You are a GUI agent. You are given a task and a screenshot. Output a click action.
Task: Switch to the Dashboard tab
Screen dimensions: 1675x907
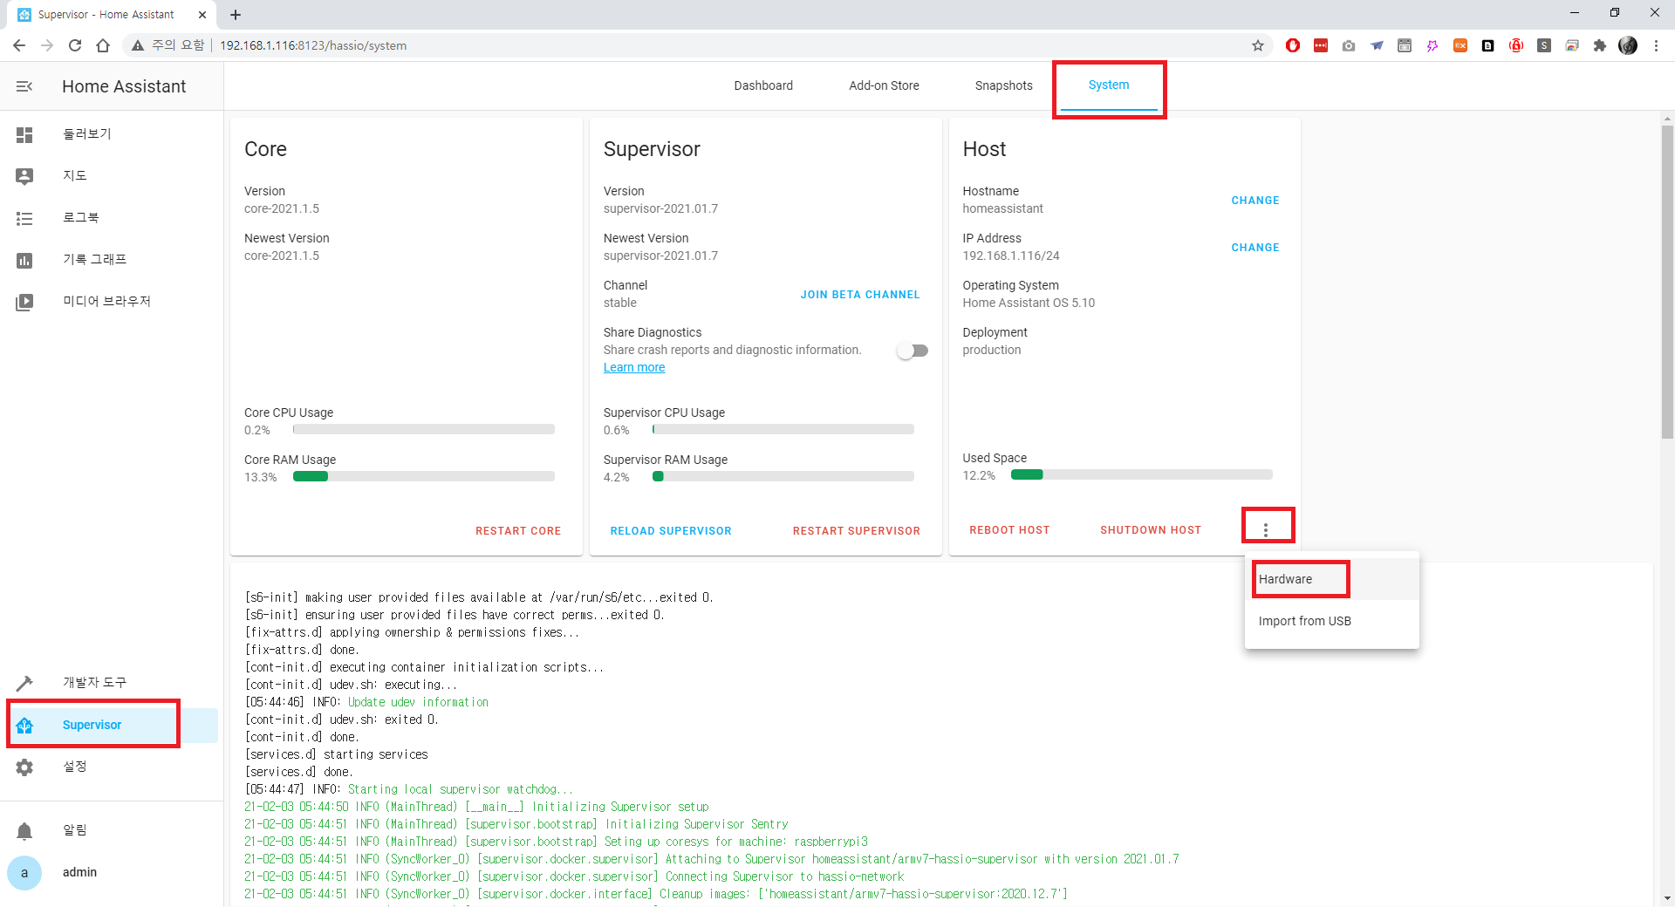click(763, 85)
